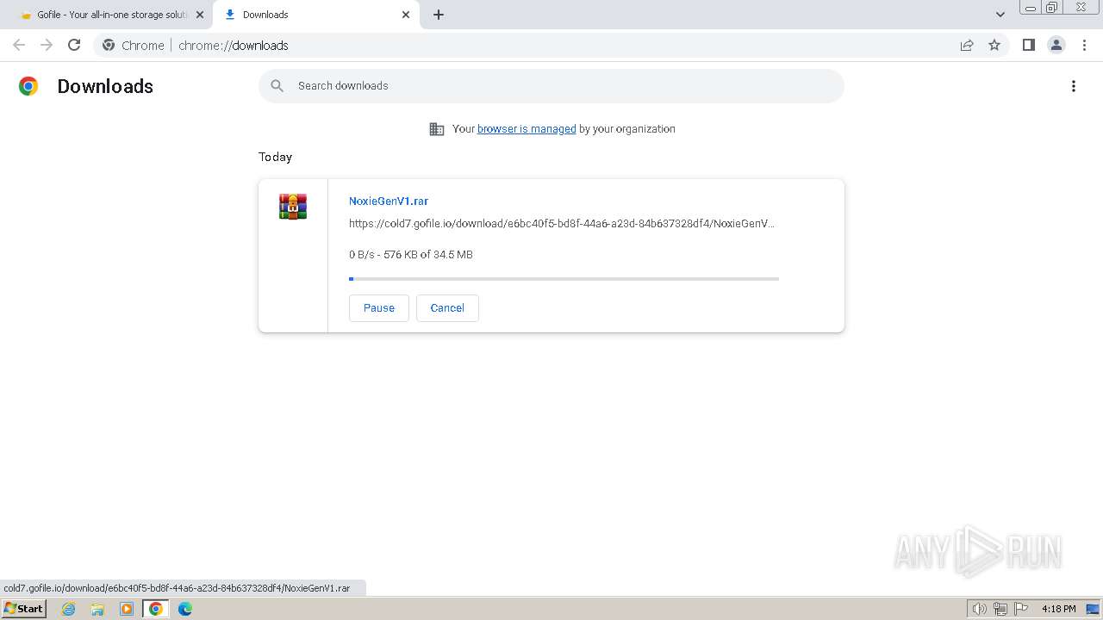Click the download progress bar
Viewport: 1103px width, 620px height.
564,279
